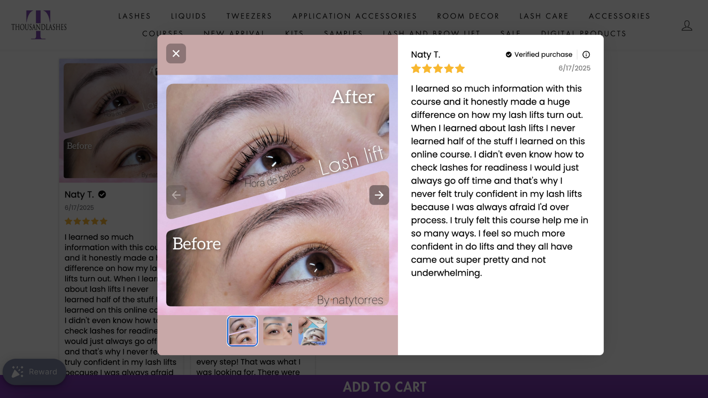This screenshot has width=708, height=398.
Task: Close the review image popup
Action: pyautogui.click(x=176, y=53)
